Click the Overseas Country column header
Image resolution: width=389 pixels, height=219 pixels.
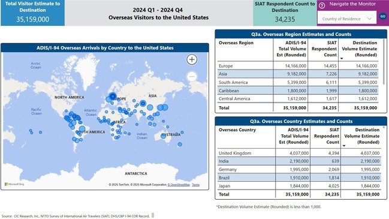(x=237, y=130)
